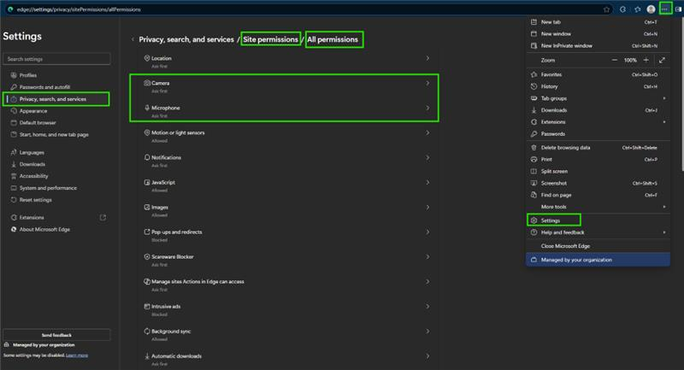Click the Camera permission icon
Image resolution: width=684 pixels, height=370 pixels.
click(x=147, y=83)
